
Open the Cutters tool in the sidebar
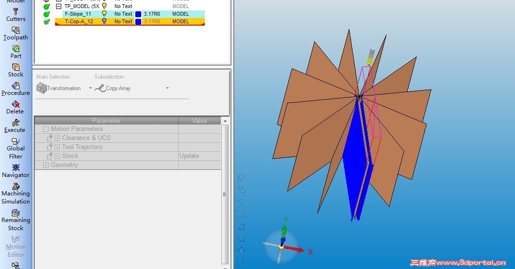[x=15, y=15]
